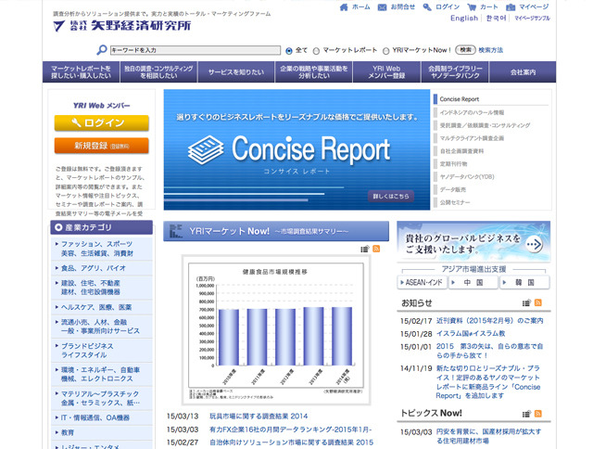Click the 健康食品市場規模推移 chart image

[276, 329]
